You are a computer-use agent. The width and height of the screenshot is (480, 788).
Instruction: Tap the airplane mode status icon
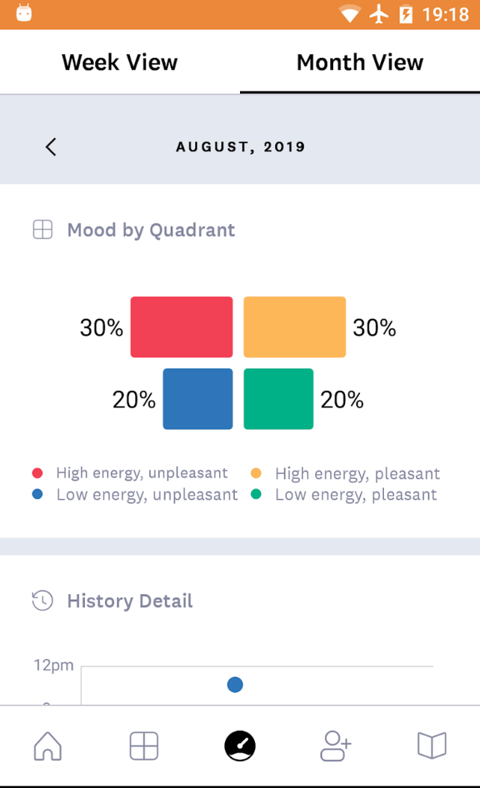[379, 14]
